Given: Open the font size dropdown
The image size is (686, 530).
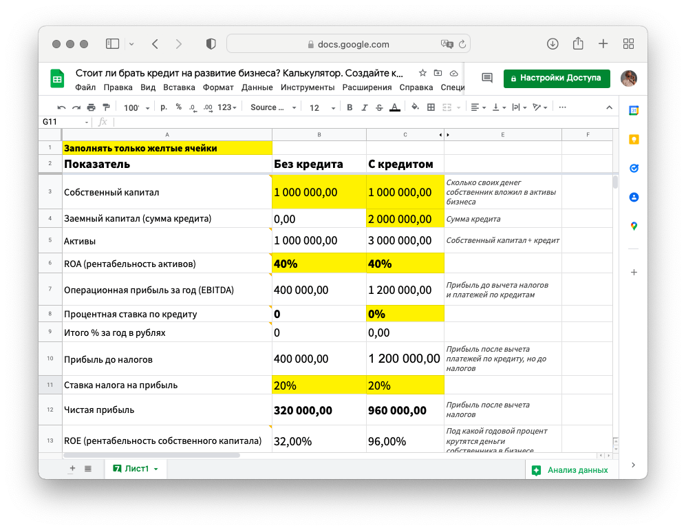Looking at the screenshot, I should 321,107.
